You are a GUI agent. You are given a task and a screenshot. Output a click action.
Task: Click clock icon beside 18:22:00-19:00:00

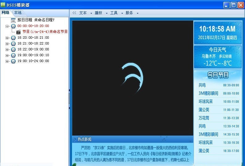pyautogui.click(x=13, y=49)
